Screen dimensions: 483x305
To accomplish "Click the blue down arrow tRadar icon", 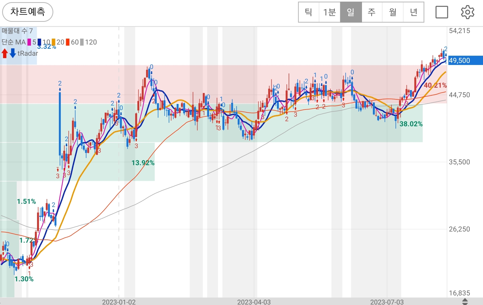I will pyautogui.click(x=13, y=53).
